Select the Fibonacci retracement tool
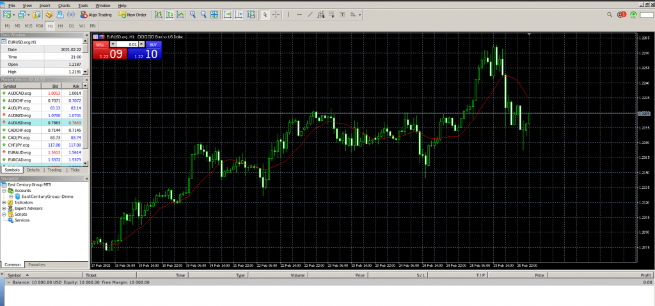This screenshot has height=306, width=655. (332, 15)
